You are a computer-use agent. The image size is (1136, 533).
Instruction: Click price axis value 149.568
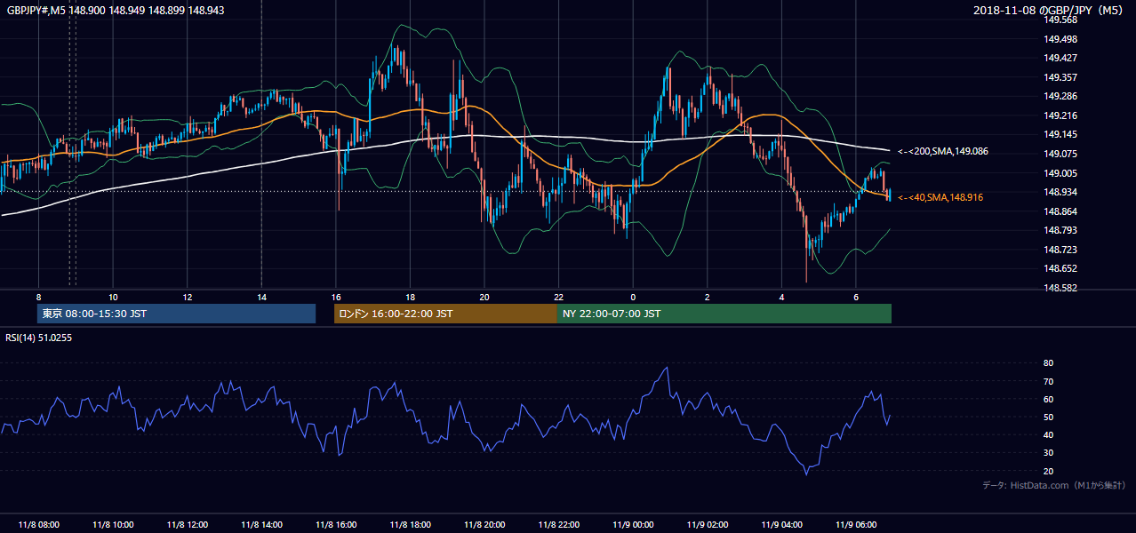(x=1061, y=20)
